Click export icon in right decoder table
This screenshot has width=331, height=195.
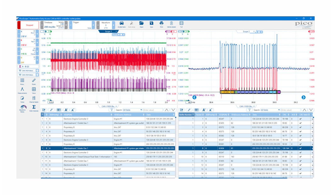point(182,110)
